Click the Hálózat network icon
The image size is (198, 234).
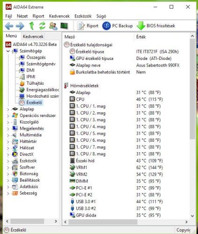click(15, 148)
